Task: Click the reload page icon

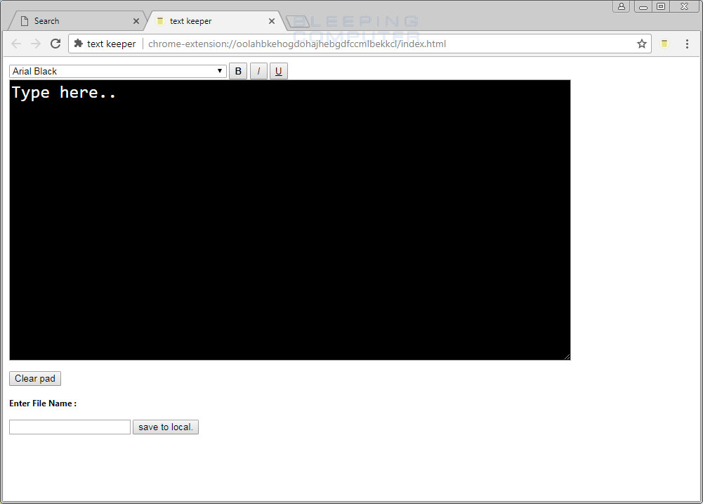Action: 55,44
